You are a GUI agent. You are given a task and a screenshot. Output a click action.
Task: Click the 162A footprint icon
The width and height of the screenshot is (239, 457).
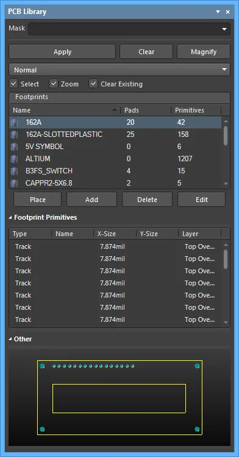click(x=14, y=122)
